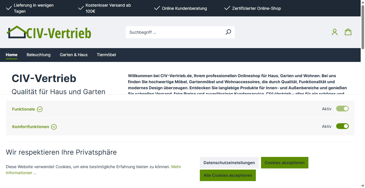Click the Alle Cookies akzeptieren button
Image resolution: width=365 pixels, height=188 pixels.
[228, 175]
